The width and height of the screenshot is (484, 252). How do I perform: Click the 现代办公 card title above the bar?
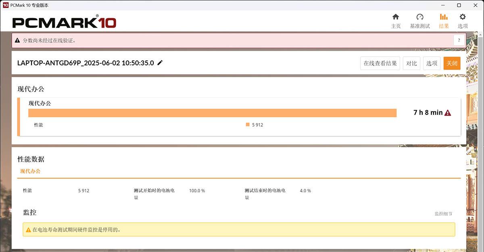(40, 103)
